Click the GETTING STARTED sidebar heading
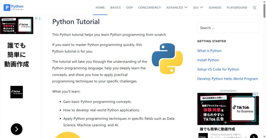 [x=211, y=41]
